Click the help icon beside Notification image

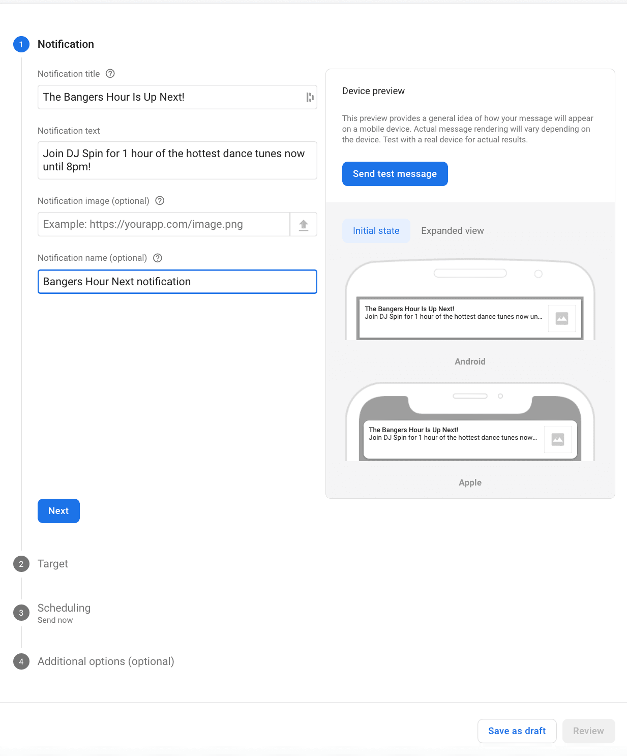point(160,201)
